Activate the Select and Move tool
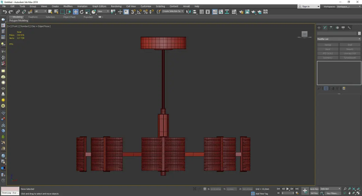Screen dimensions: 362x196 (75, 12)
